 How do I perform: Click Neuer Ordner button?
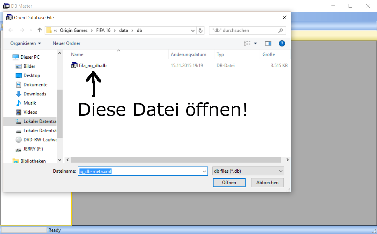[x=66, y=43]
